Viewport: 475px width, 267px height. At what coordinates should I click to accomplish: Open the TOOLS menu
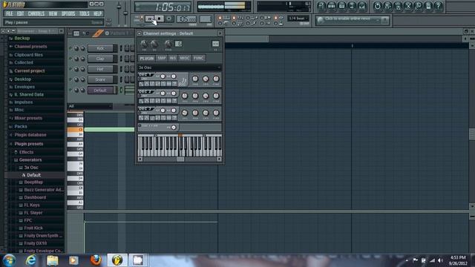pos(84,13)
